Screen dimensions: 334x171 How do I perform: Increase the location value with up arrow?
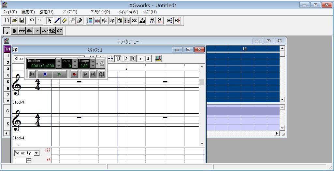59,61
